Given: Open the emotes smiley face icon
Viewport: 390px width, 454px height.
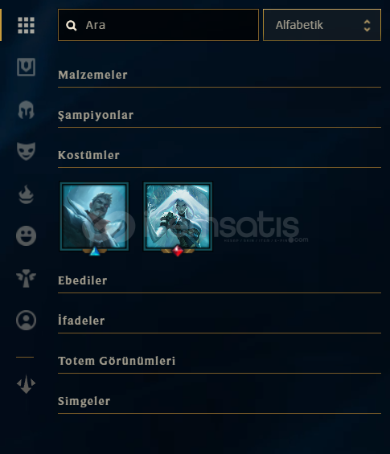Looking at the screenshot, I should (x=26, y=235).
